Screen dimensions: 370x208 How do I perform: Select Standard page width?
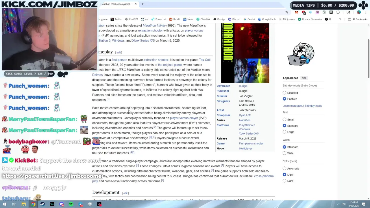284,147
